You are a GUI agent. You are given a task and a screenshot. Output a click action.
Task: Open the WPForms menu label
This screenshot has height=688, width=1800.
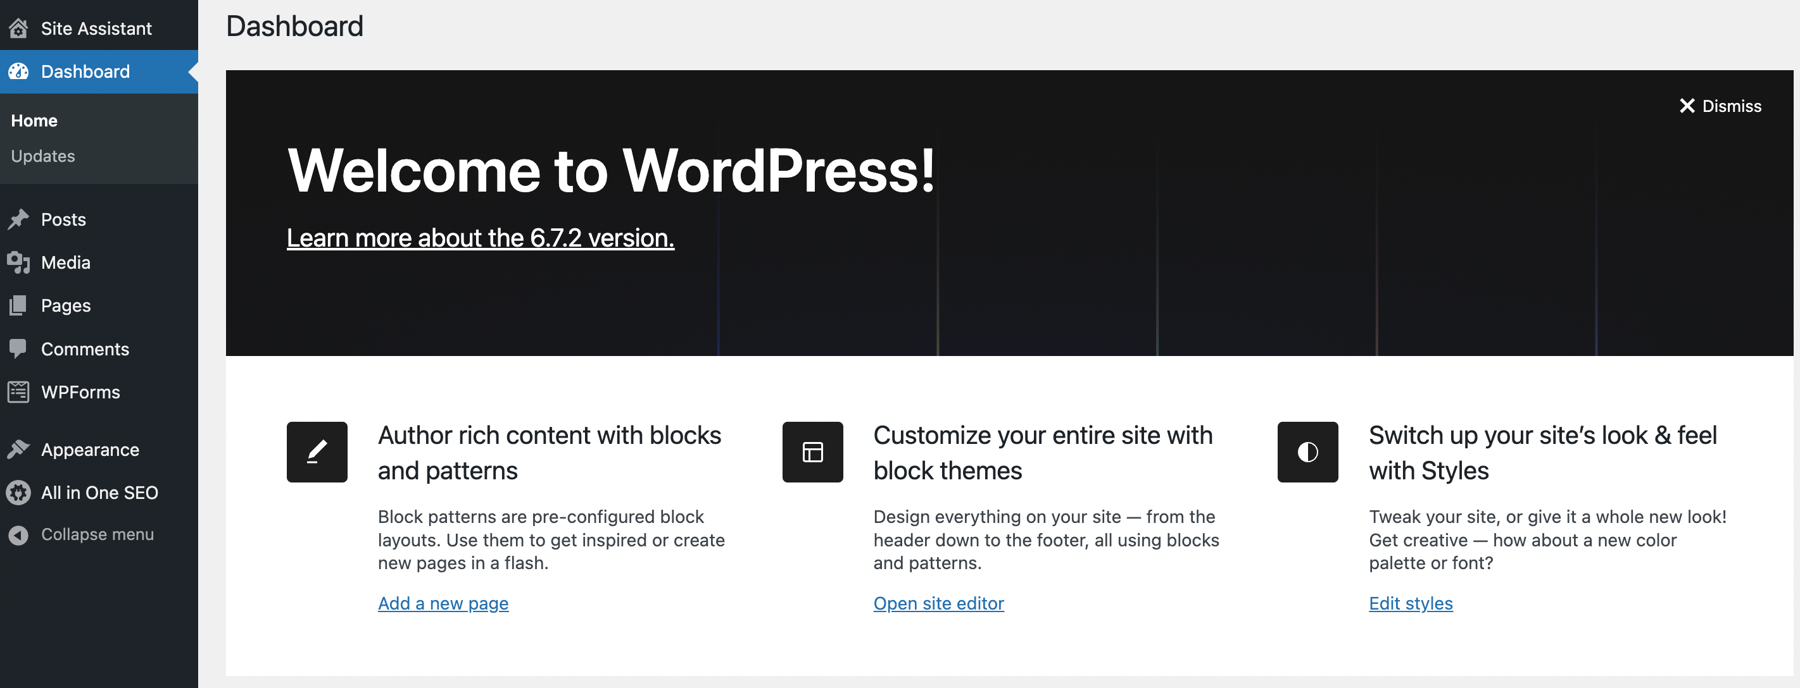pyautogui.click(x=80, y=391)
